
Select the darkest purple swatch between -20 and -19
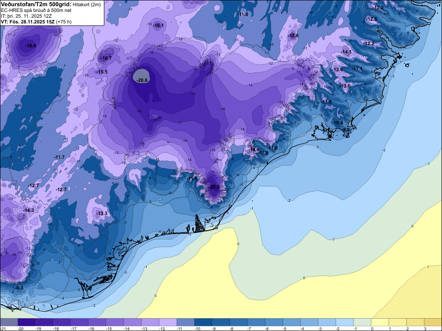tap(27, 322)
